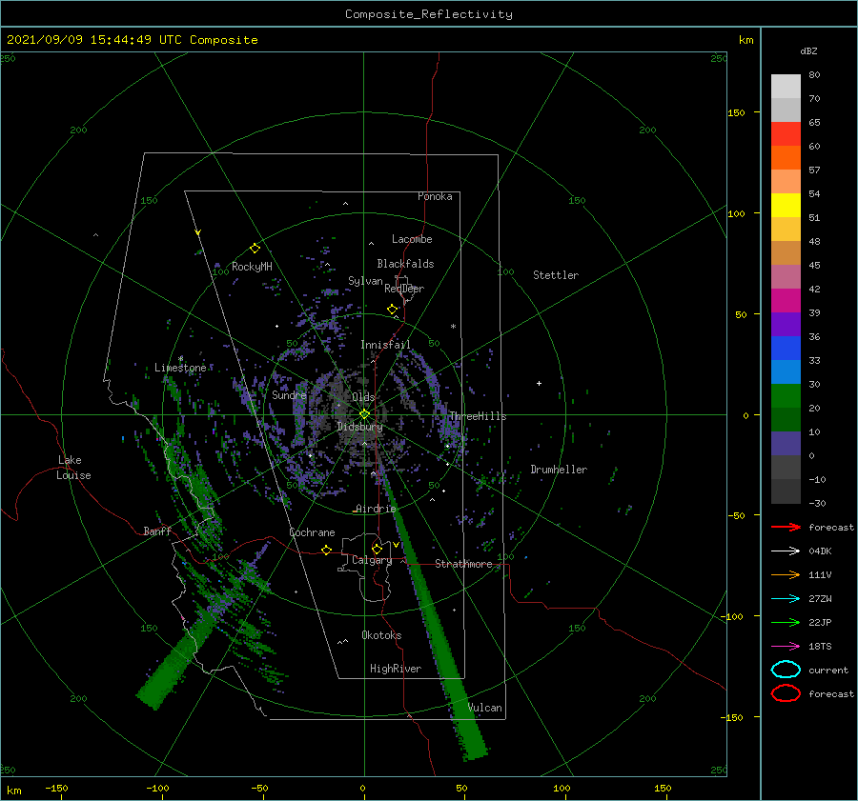This screenshot has width=858, height=801.
Task: Click the cyan 27ZW arrow symbol
Action: [x=786, y=599]
